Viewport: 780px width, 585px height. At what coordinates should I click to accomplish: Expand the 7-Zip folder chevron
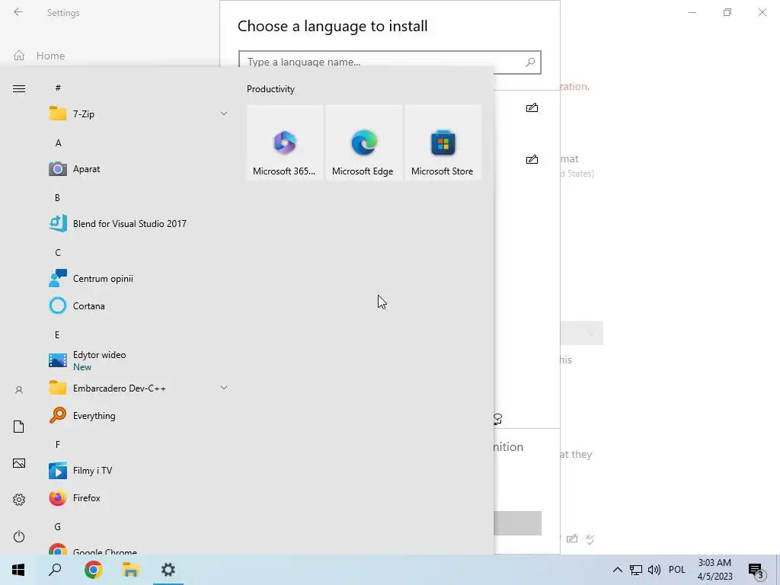pos(224,113)
